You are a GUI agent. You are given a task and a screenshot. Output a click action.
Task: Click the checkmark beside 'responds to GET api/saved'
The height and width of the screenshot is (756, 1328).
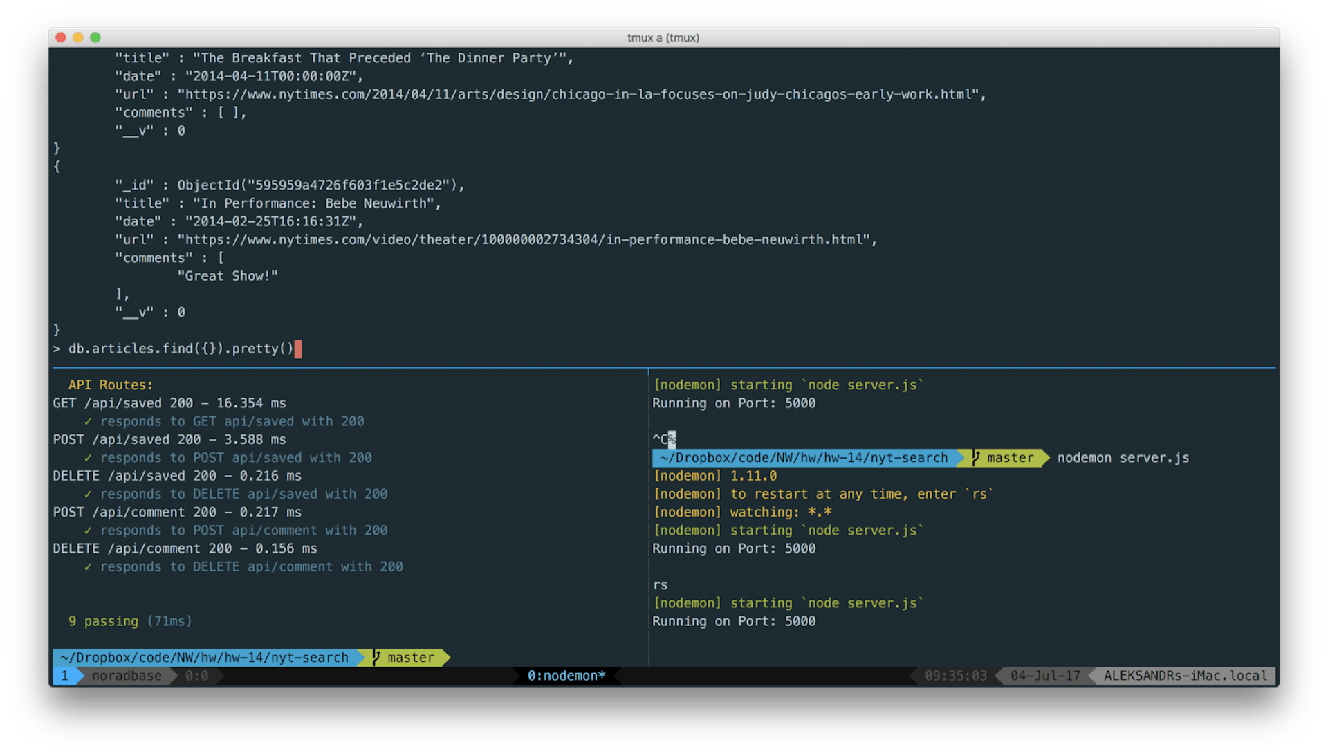click(x=88, y=421)
